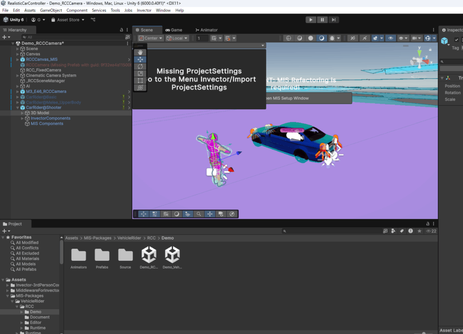Image resolution: width=463 pixels, height=334 pixels.
Task: Open the Center pivot mode dropdown
Action: point(151,38)
